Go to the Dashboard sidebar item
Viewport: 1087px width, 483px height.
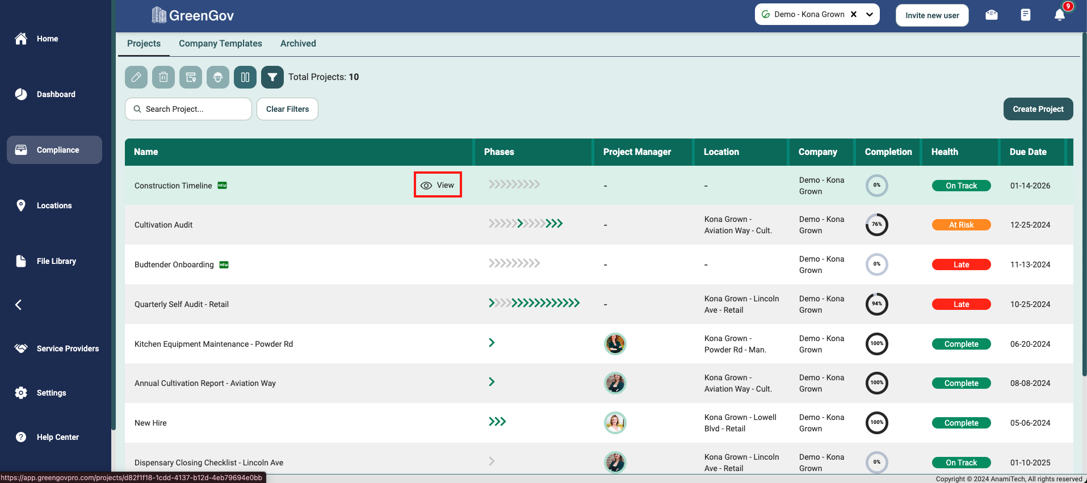[45, 94]
